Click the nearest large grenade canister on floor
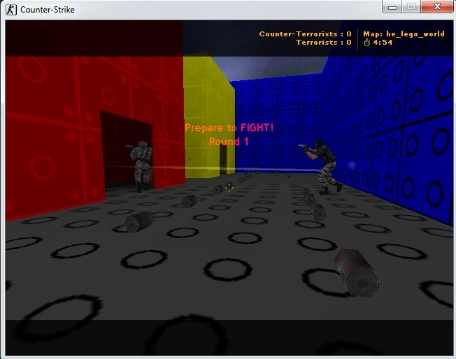Image resolution: width=456 pixels, height=359 pixels. tap(357, 273)
